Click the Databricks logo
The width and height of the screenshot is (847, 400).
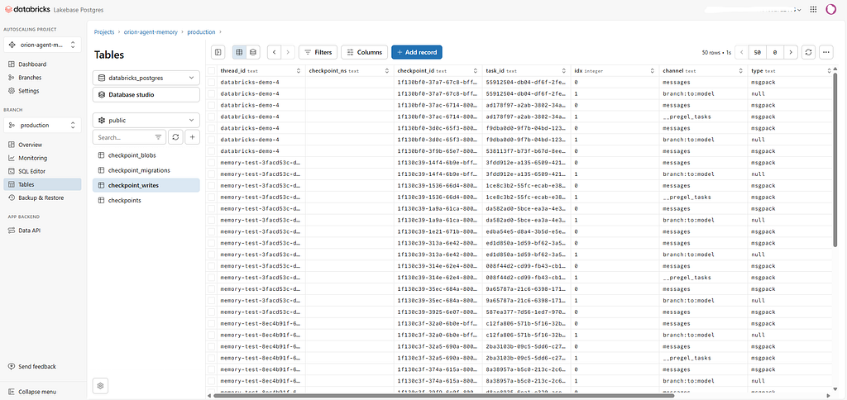click(27, 9)
